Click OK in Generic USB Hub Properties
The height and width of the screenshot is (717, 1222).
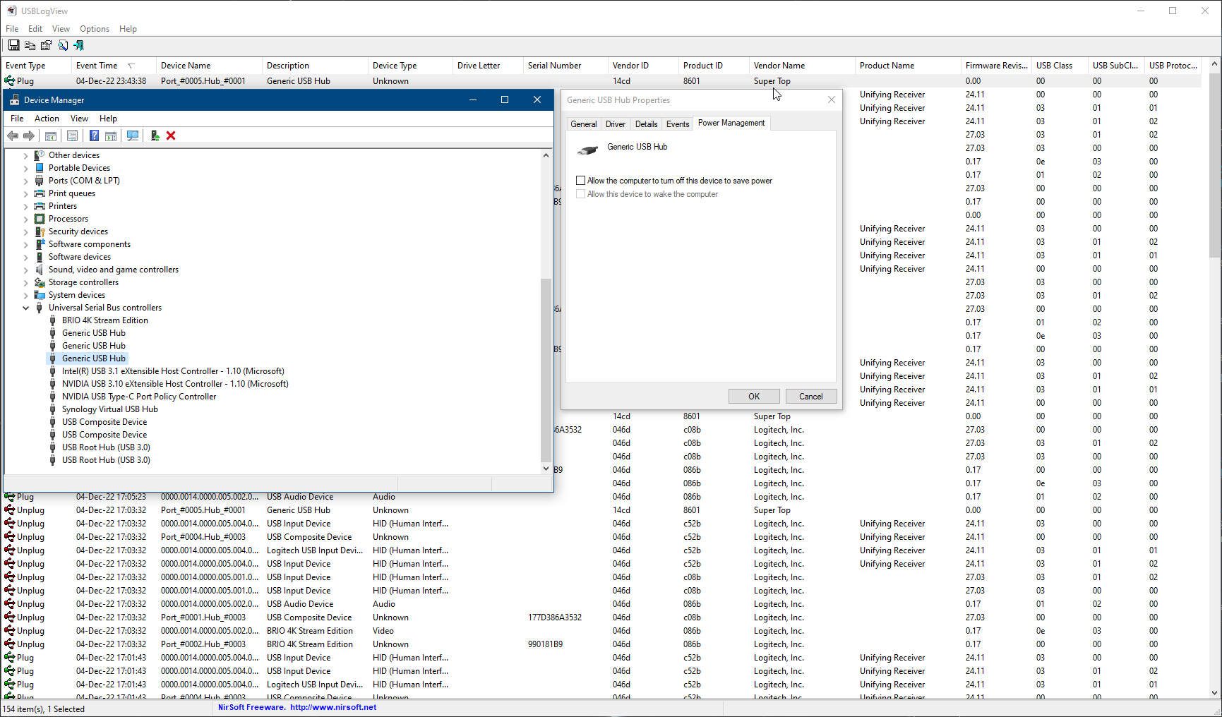click(x=754, y=397)
